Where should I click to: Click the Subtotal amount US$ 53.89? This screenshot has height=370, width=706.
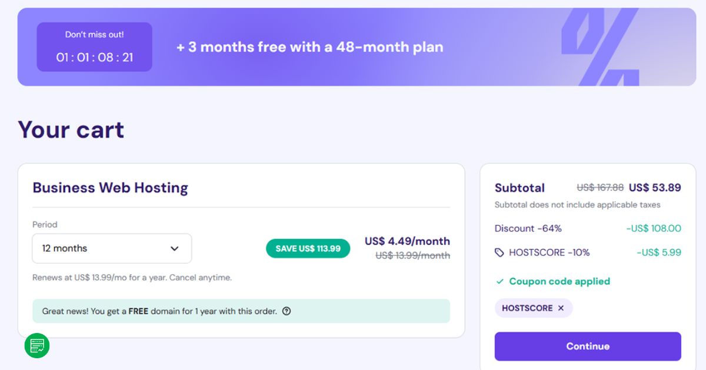pyautogui.click(x=655, y=187)
